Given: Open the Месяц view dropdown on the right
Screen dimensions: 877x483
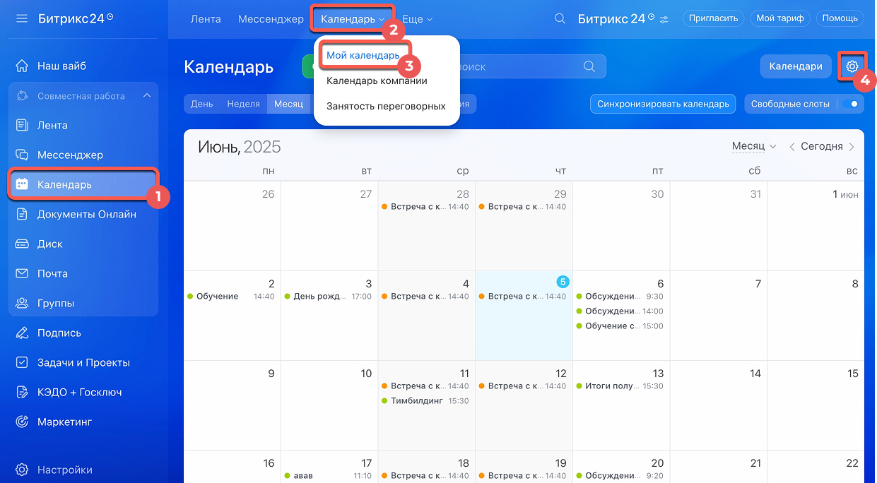Looking at the screenshot, I should point(754,147).
